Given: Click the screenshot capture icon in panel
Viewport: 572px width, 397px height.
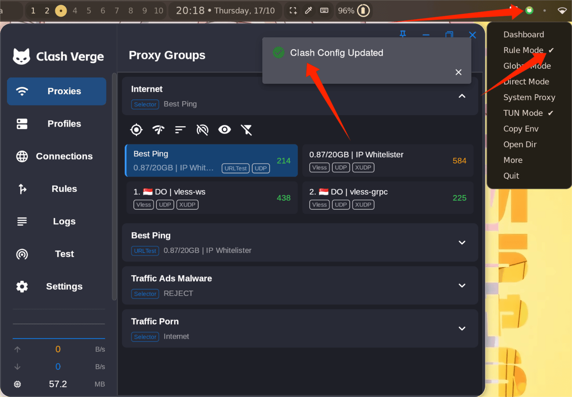Looking at the screenshot, I should [x=293, y=11].
